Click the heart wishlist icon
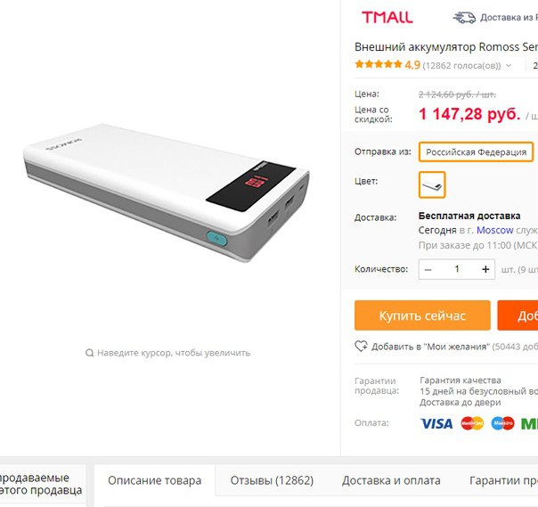The height and width of the screenshot is (507, 538). (x=361, y=346)
